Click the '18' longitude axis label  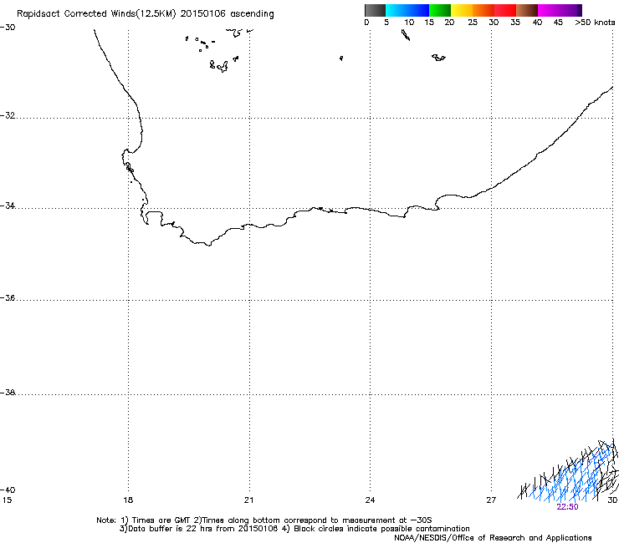(x=128, y=500)
